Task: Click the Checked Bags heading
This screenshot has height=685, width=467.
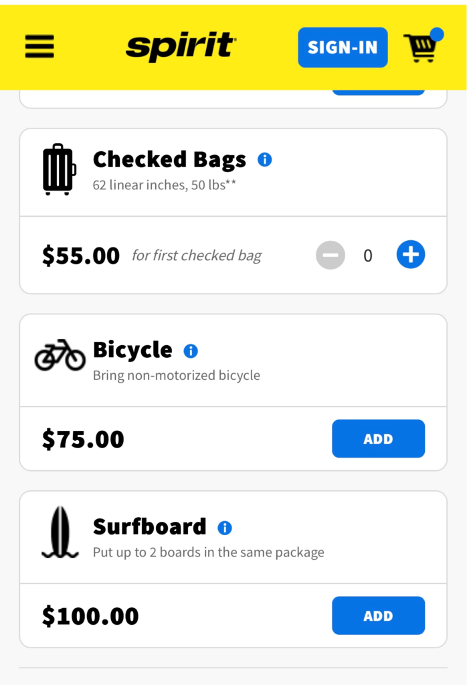Action: [x=169, y=160]
